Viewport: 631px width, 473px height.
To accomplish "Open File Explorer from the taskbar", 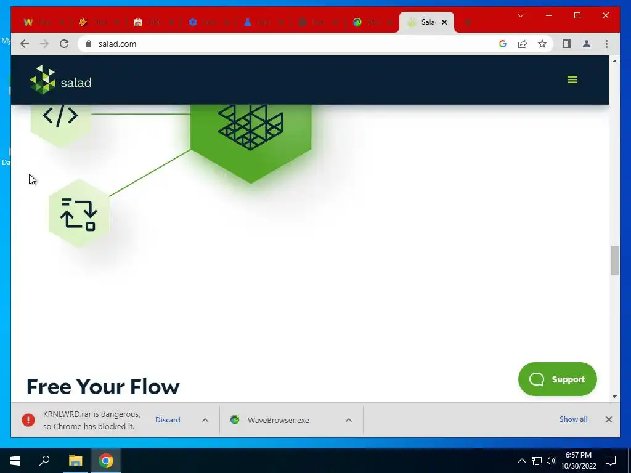I will 75,461.
